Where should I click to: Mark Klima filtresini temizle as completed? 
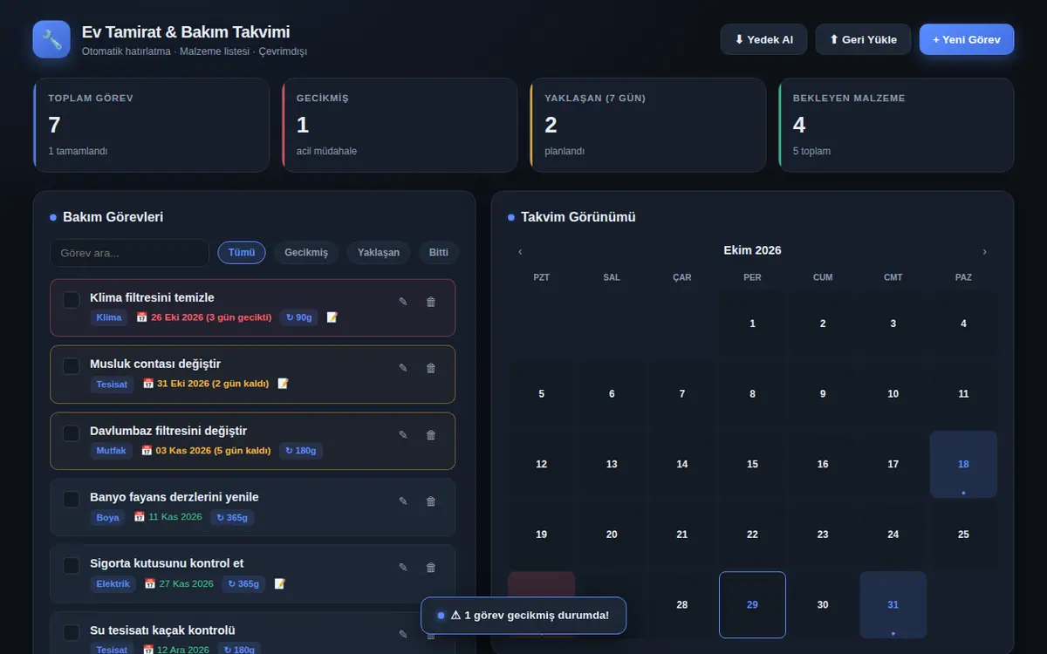point(72,300)
